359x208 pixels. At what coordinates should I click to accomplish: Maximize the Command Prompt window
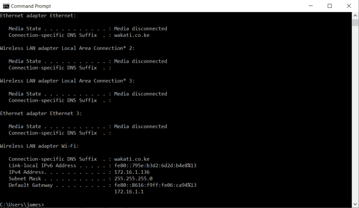(330, 6)
